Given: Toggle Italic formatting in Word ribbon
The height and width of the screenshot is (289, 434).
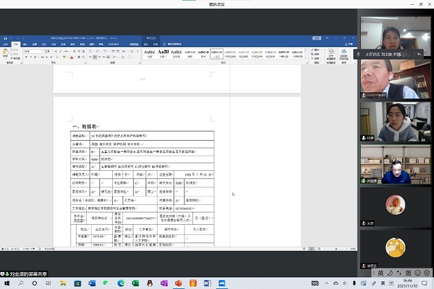Looking at the screenshot, I should [x=30, y=57].
